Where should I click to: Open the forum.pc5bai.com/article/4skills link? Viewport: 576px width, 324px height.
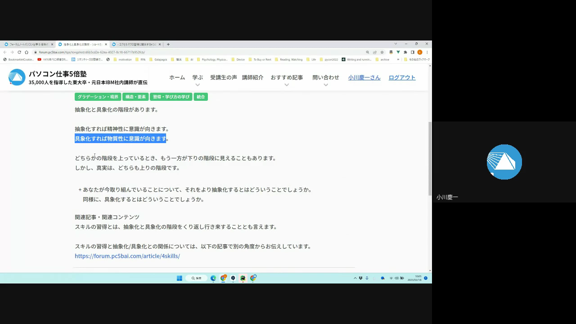(127, 256)
